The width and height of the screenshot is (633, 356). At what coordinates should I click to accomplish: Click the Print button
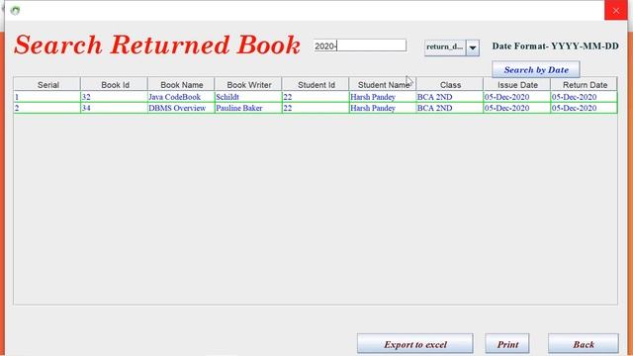point(507,344)
